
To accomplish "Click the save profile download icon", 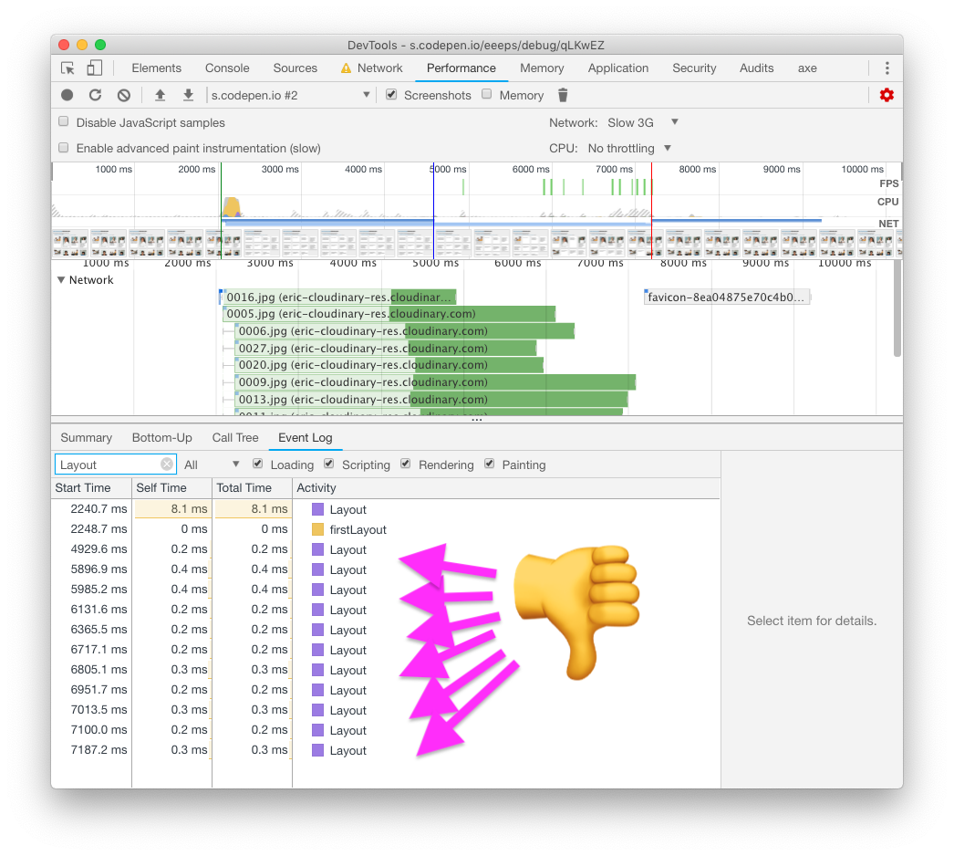I will click(x=188, y=95).
